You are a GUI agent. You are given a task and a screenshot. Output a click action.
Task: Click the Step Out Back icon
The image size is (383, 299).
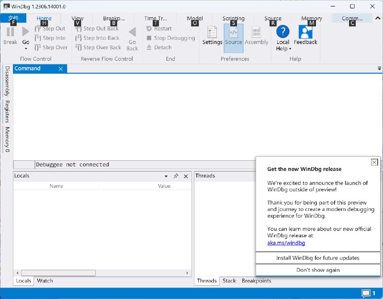[78, 29]
